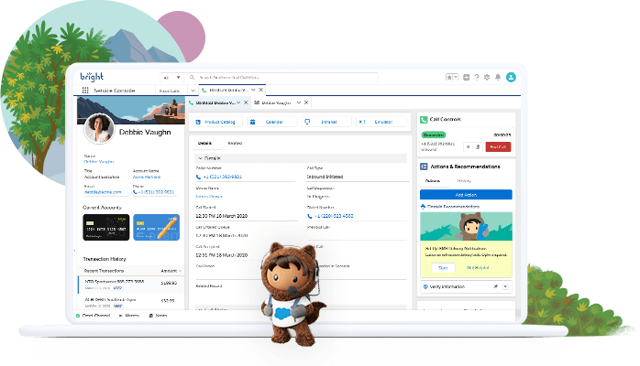Click phone icon next to Dialed Number
The height and width of the screenshot is (366, 640).
tap(310, 216)
